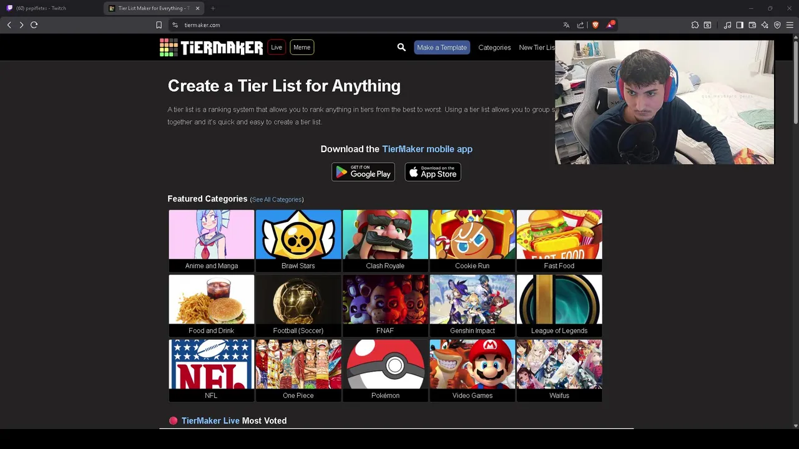Open the Brave VPN shield icon
Screen dimensions: 799x449
pos(777,25)
